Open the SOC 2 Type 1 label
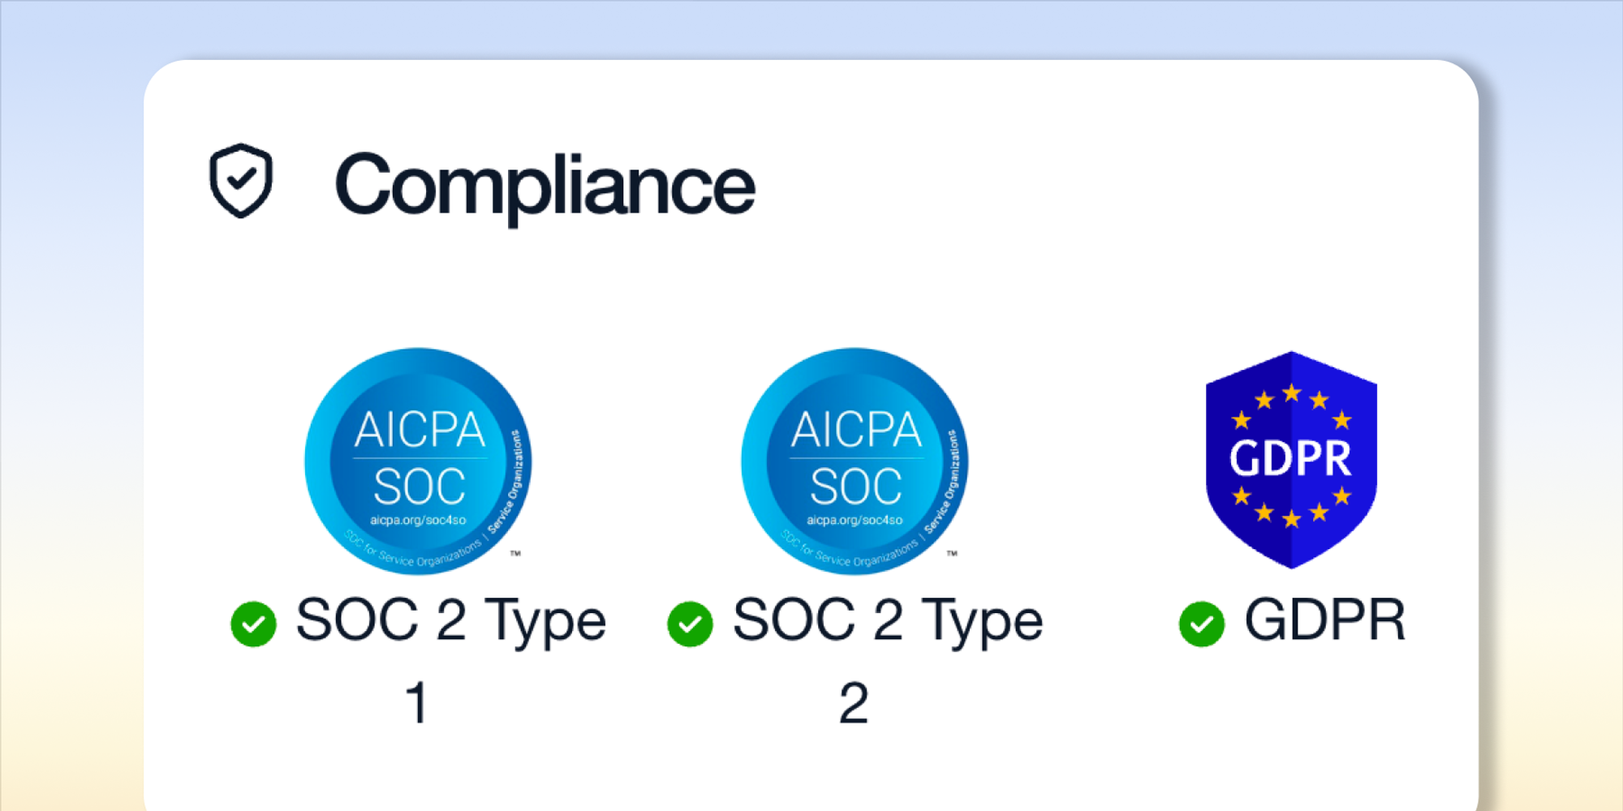Viewport: 1623px width, 811px height. (450, 621)
